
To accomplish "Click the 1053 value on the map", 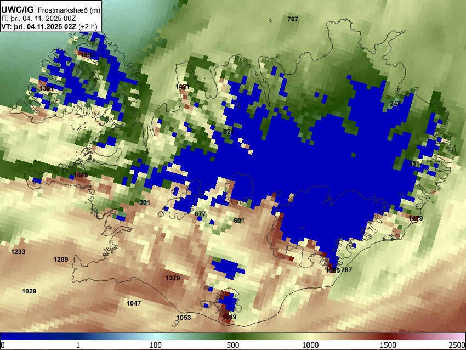I will point(184,318).
